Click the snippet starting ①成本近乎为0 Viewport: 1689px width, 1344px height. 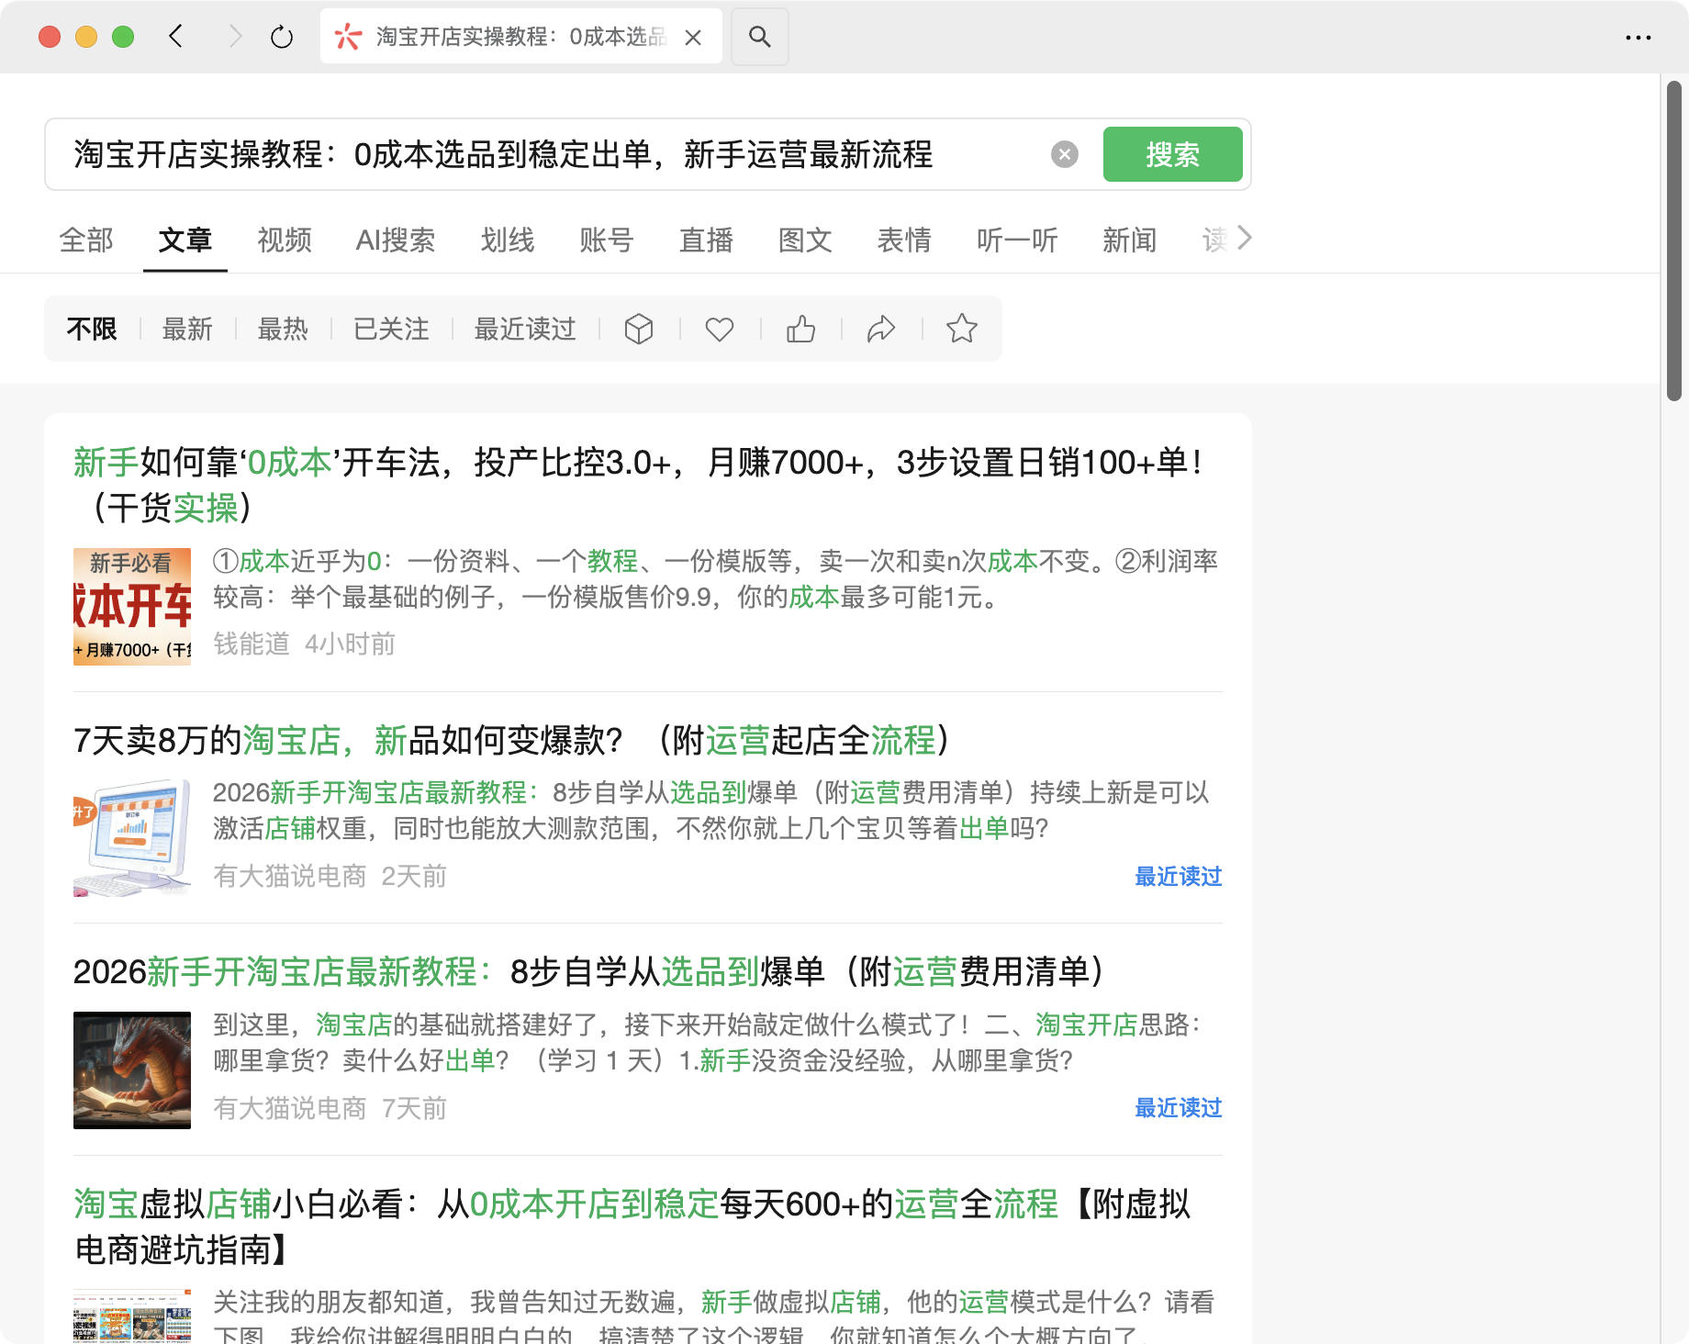pos(716,579)
